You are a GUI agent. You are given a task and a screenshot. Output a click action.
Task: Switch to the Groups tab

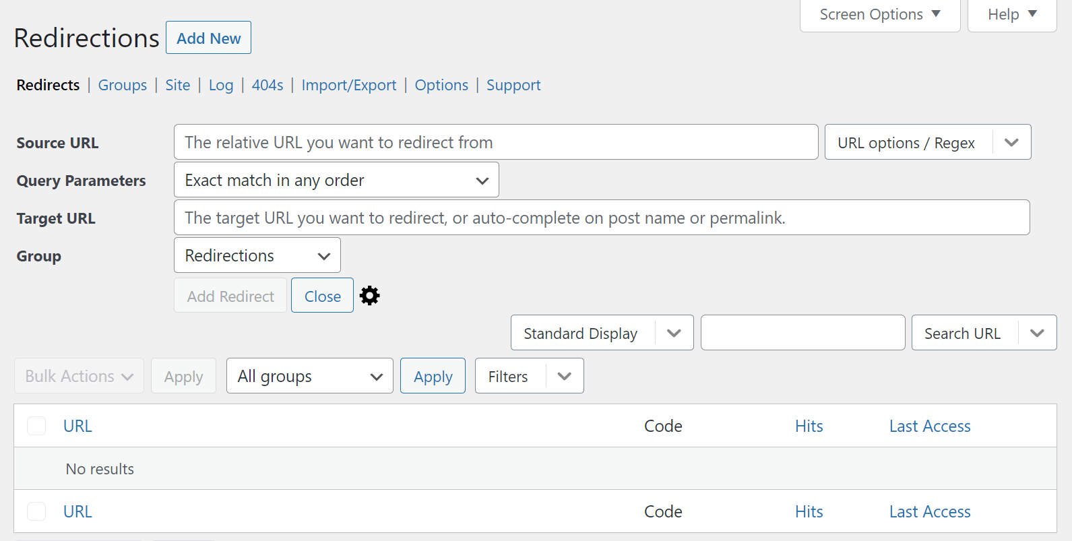(122, 85)
